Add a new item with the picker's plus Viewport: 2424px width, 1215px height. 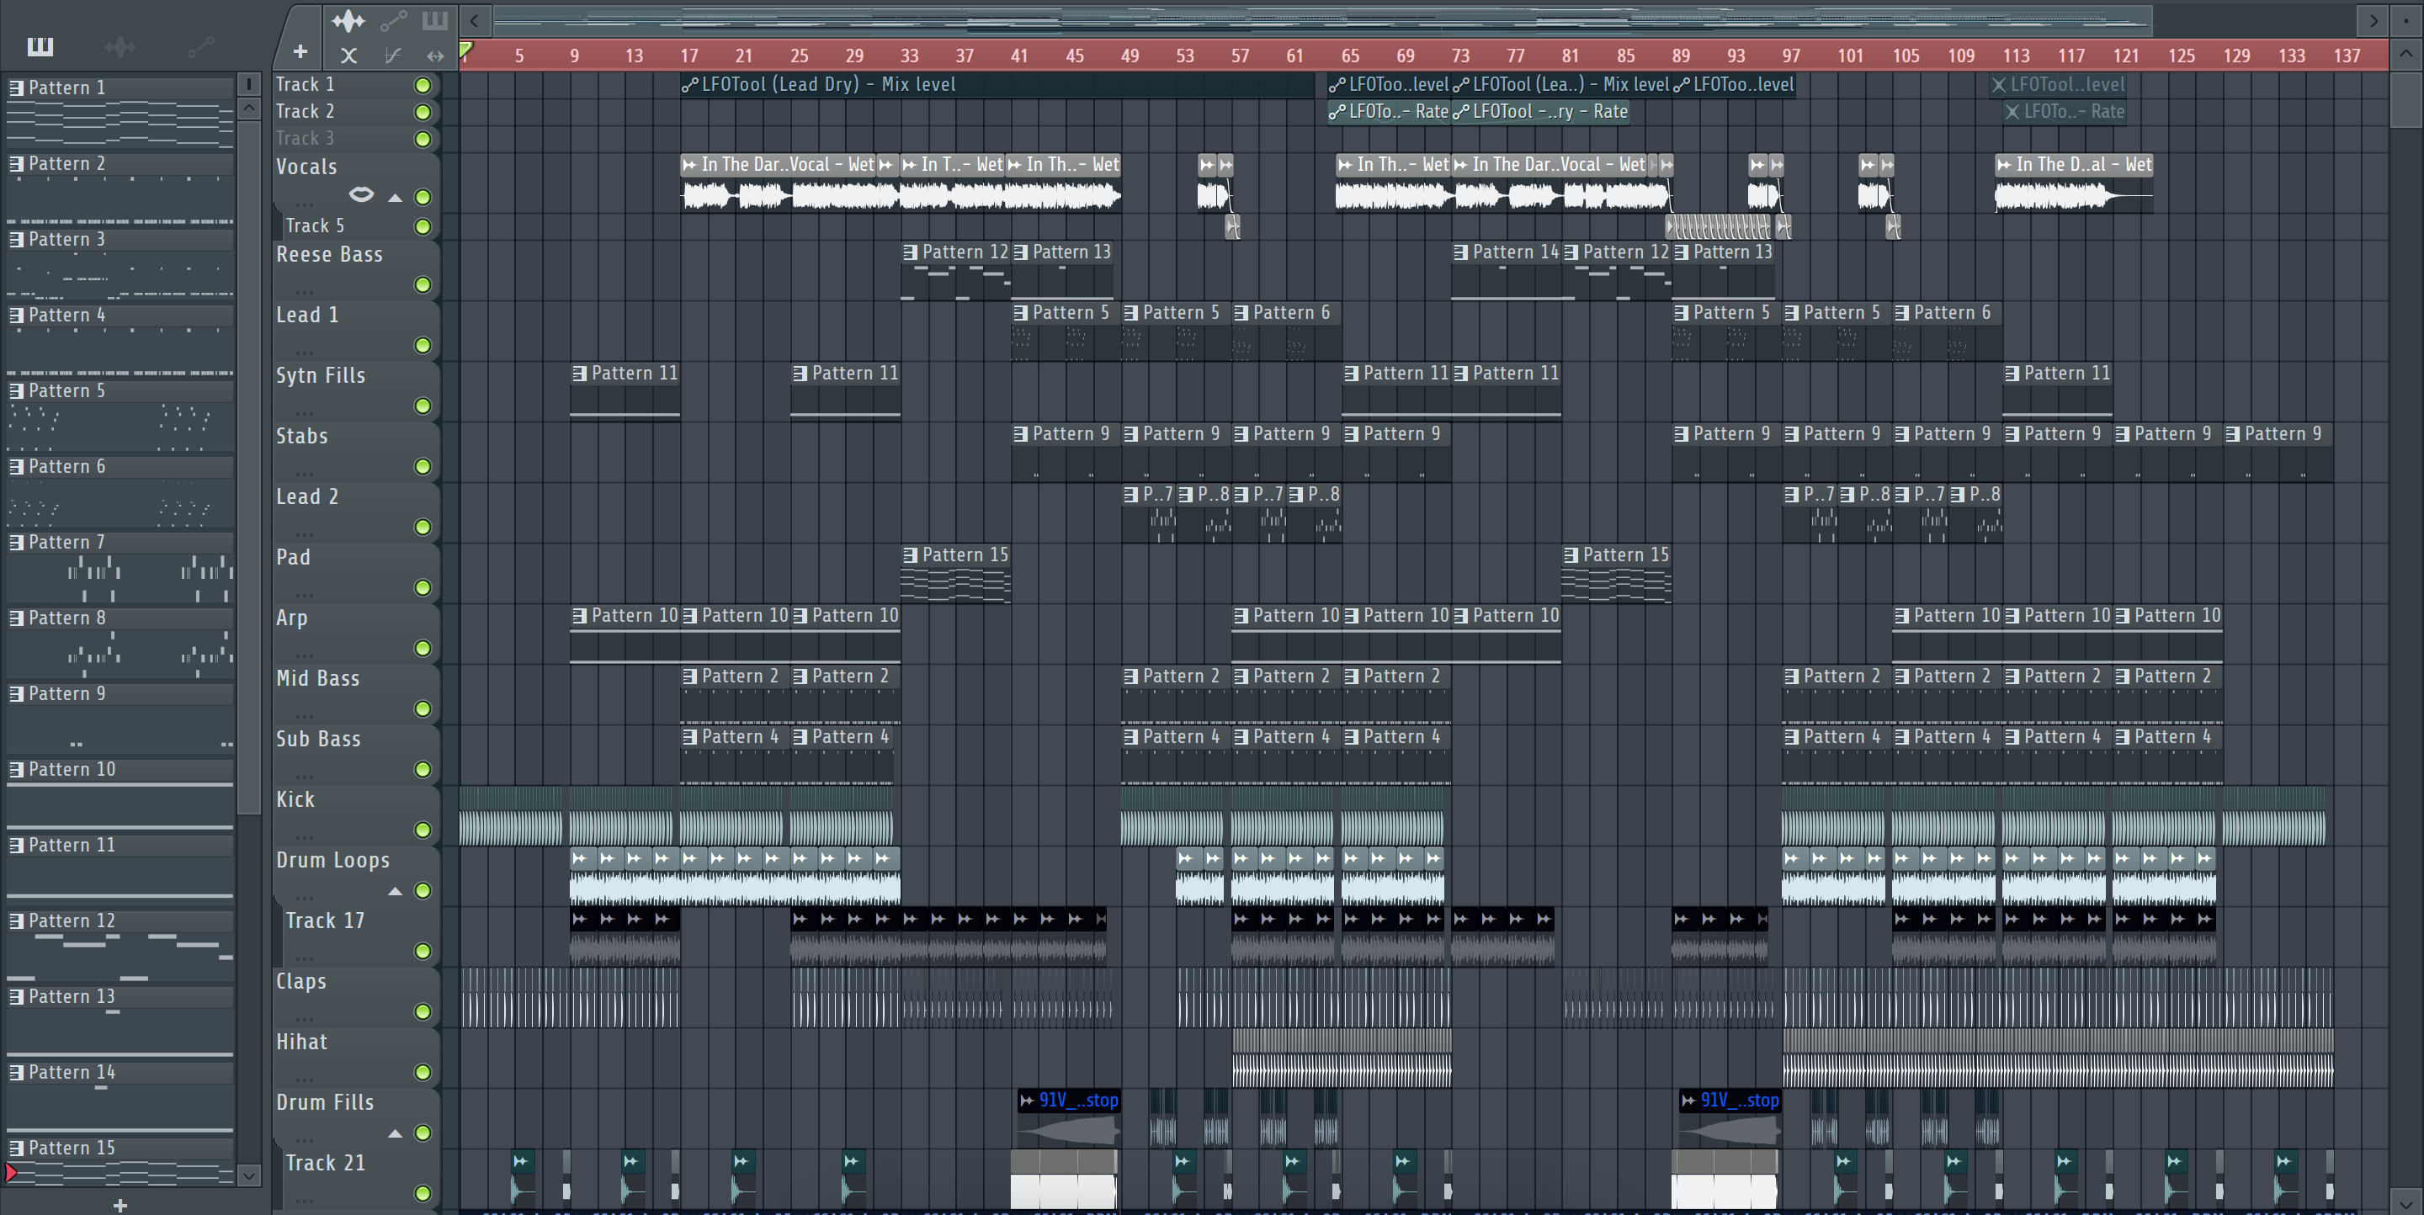click(x=120, y=1205)
